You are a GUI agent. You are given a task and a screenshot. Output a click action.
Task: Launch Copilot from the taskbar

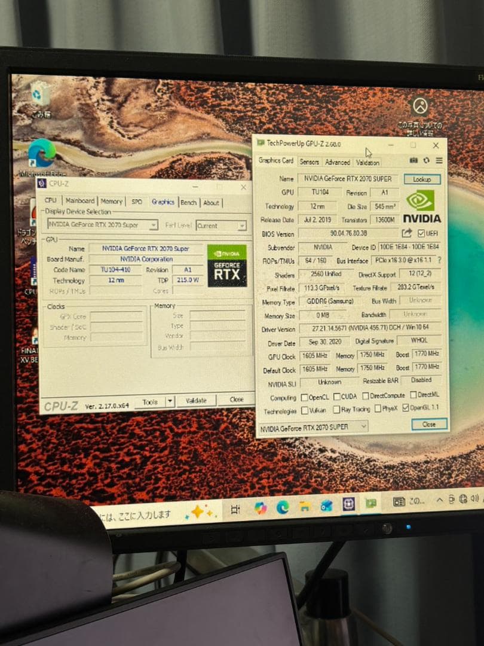(x=260, y=508)
